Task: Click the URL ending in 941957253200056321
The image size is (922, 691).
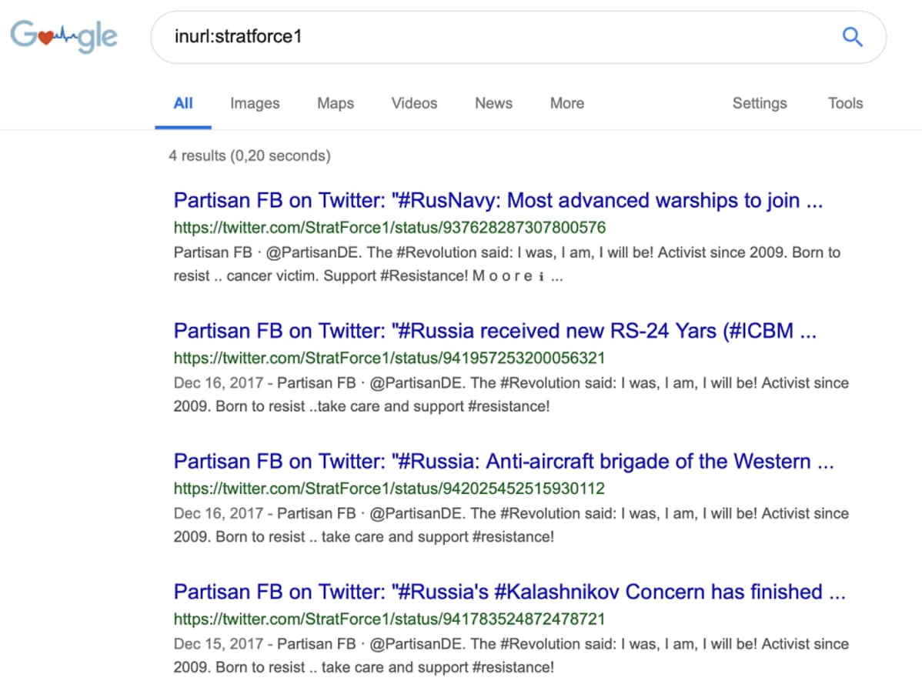Action: click(x=389, y=358)
